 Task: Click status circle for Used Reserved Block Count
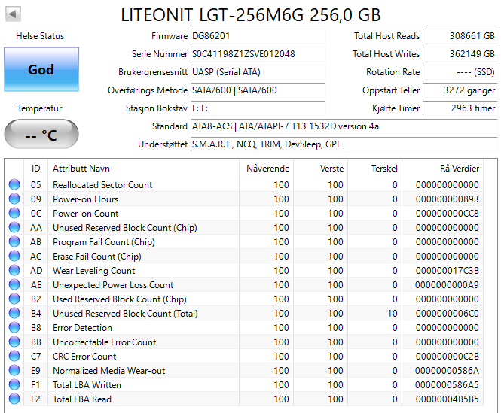14,299
